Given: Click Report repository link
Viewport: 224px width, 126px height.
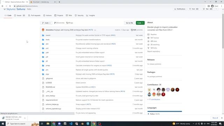Looking at the screenshot, I should click(154, 51).
